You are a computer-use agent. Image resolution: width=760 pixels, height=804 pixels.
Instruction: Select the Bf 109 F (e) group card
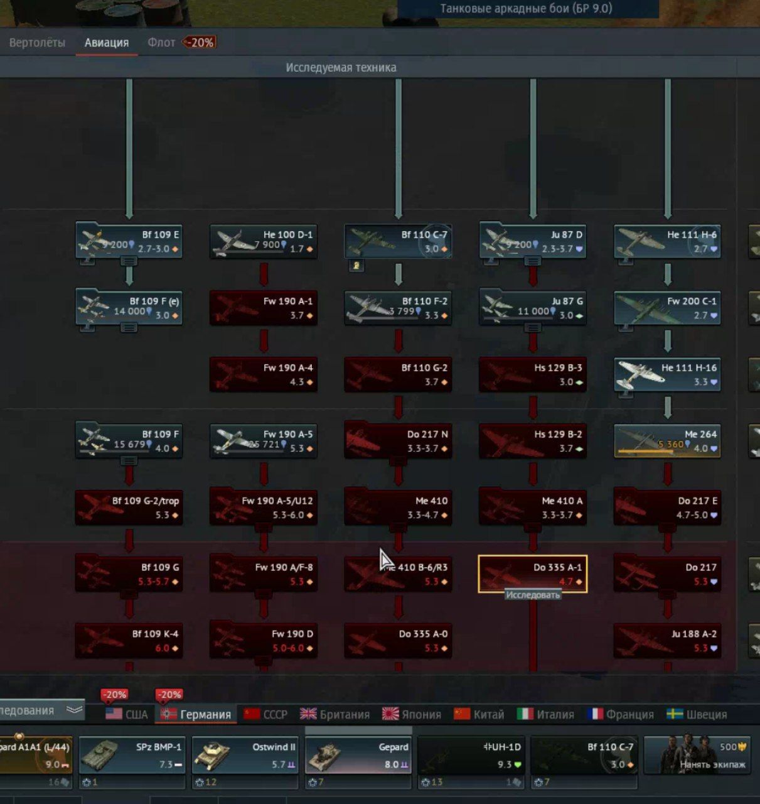129,308
